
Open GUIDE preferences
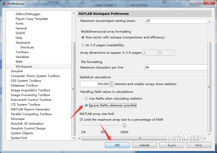click(20, 33)
